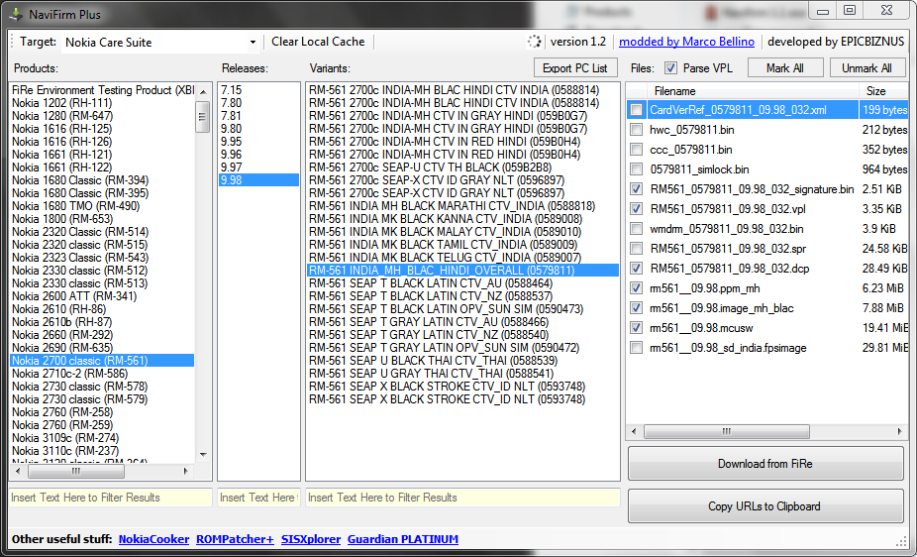
Task: Open the SISXplorer link
Action: pos(311,539)
